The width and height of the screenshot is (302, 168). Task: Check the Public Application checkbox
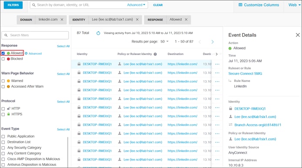coord(3,136)
